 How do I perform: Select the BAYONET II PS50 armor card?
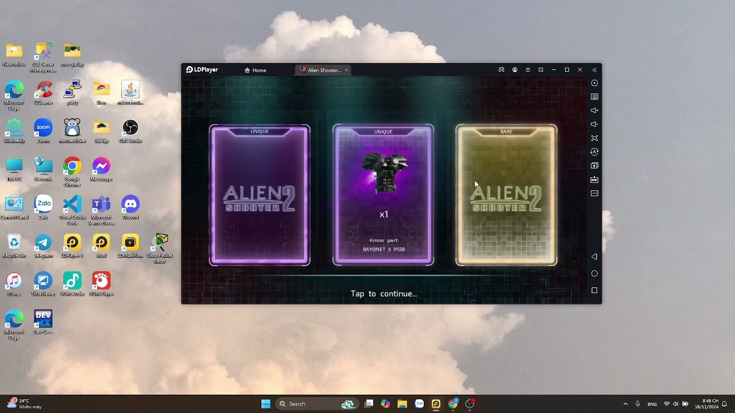(x=383, y=195)
